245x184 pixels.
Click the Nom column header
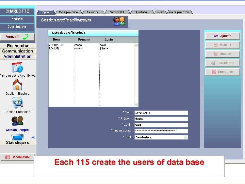56,40
